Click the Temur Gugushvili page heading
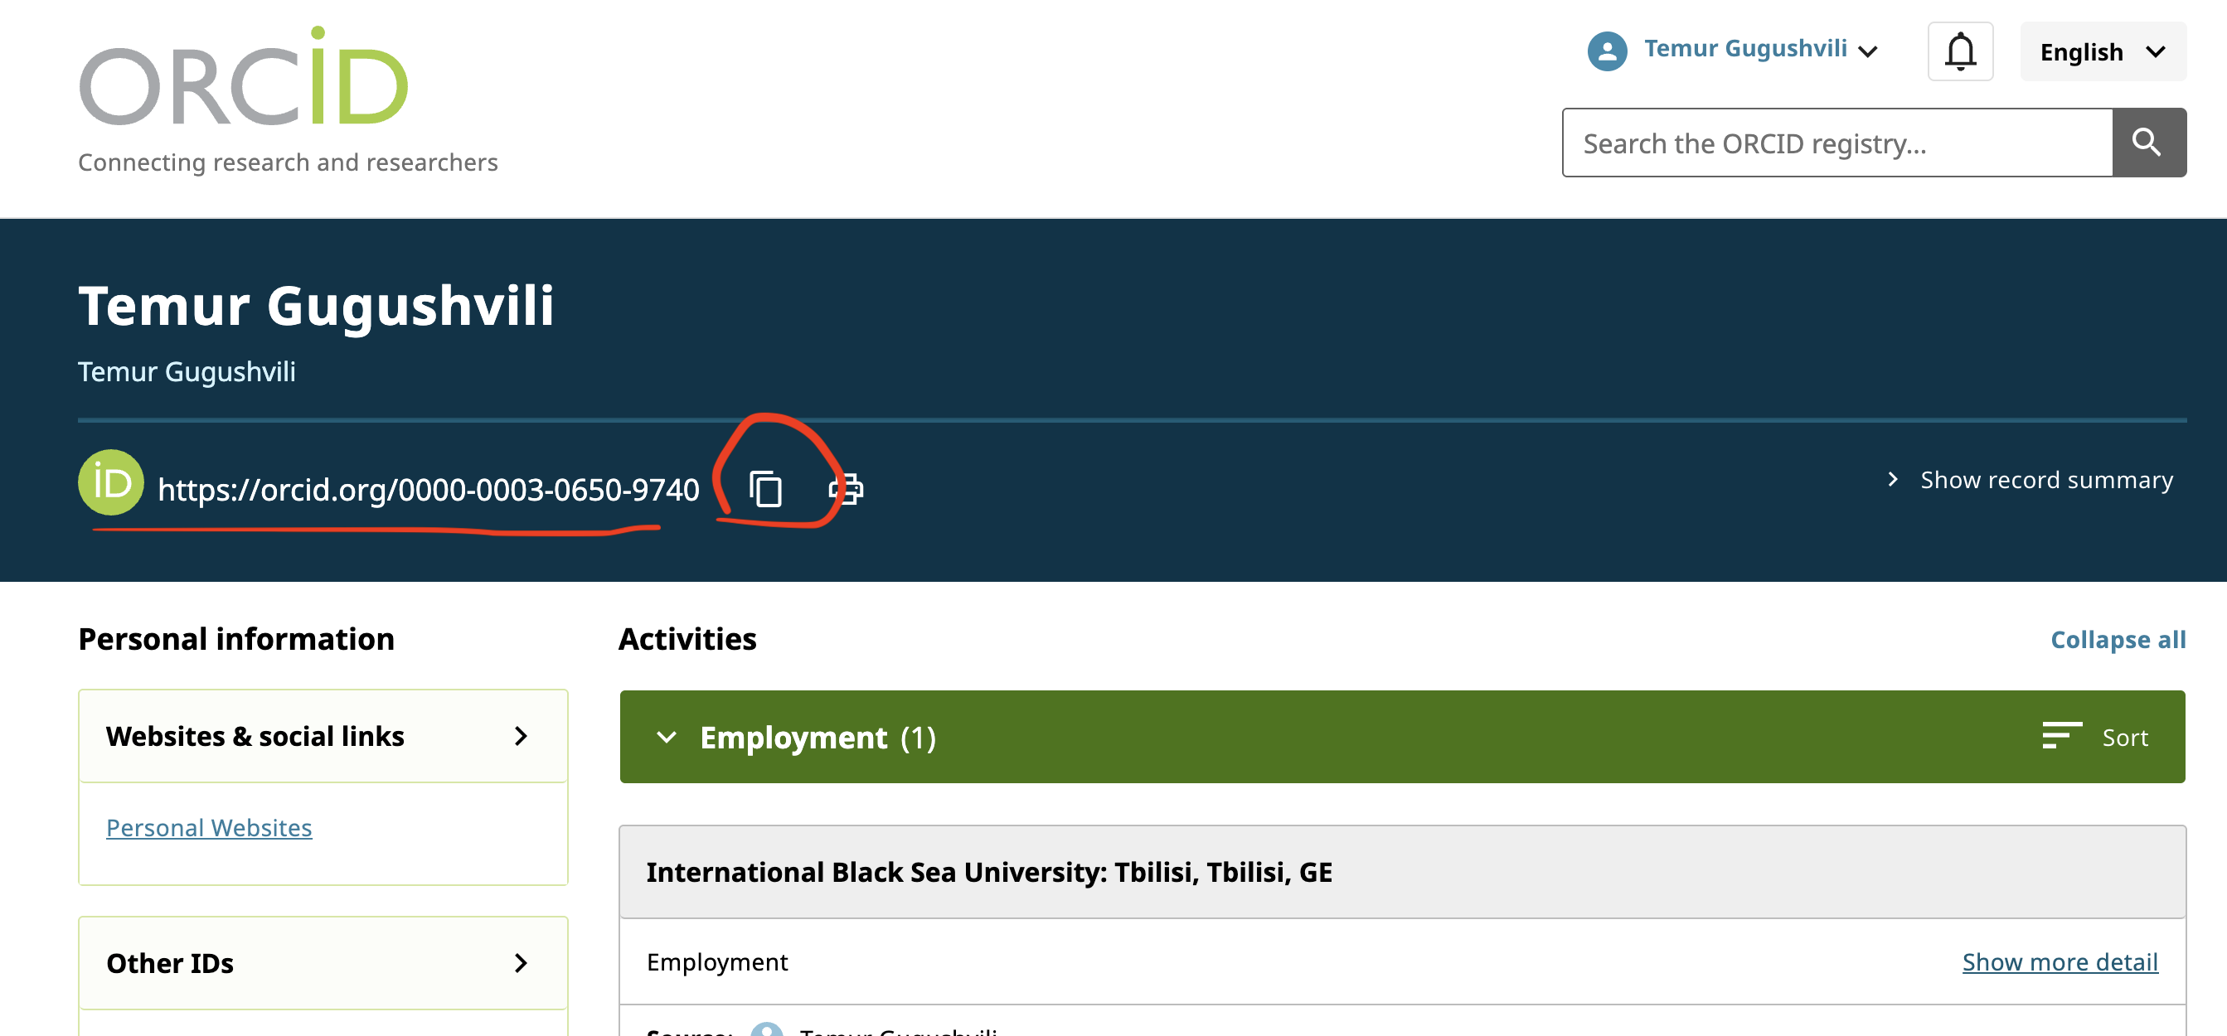Image resolution: width=2227 pixels, height=1036 pixels. coord(316,306)
